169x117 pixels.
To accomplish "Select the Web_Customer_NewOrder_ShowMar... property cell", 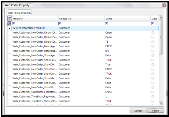I will (x=35, y=78).
